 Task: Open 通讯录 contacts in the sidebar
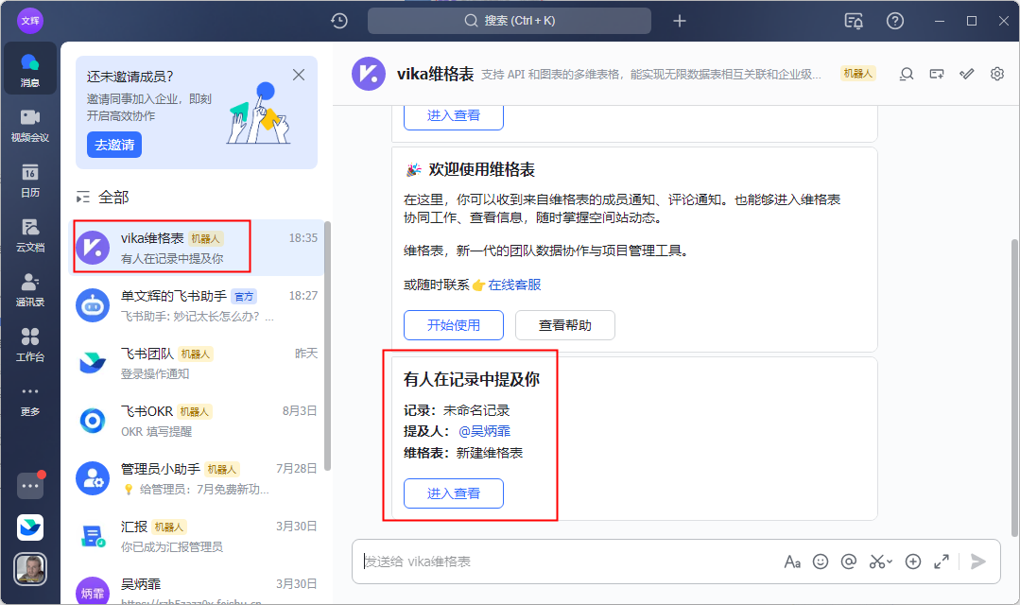tap(30, 289)
